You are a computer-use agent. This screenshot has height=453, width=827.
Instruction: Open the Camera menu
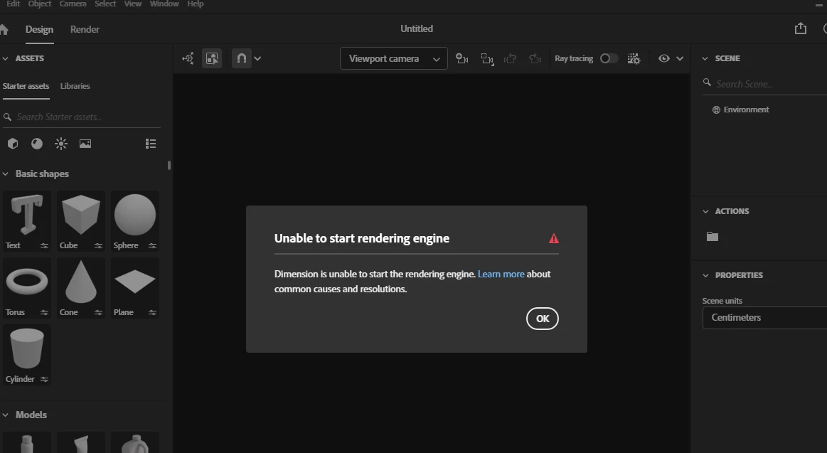click(x=73, y=4)
